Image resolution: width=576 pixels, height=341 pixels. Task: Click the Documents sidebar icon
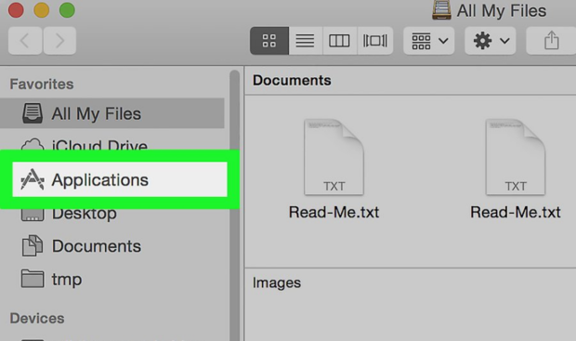pos(33,246)
